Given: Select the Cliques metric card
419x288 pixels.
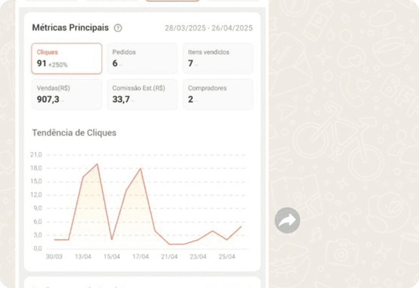Looking at the screenshot, I should click(x=67, y=58).
